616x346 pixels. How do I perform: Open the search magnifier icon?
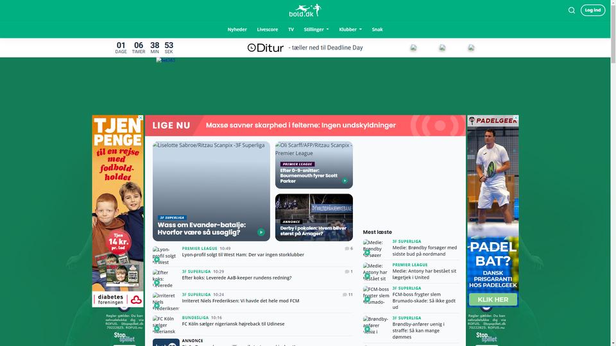coord(572,10)
